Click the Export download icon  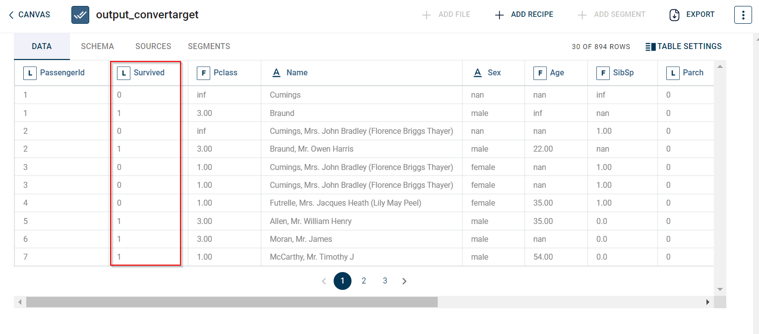(x=674, y=15)
